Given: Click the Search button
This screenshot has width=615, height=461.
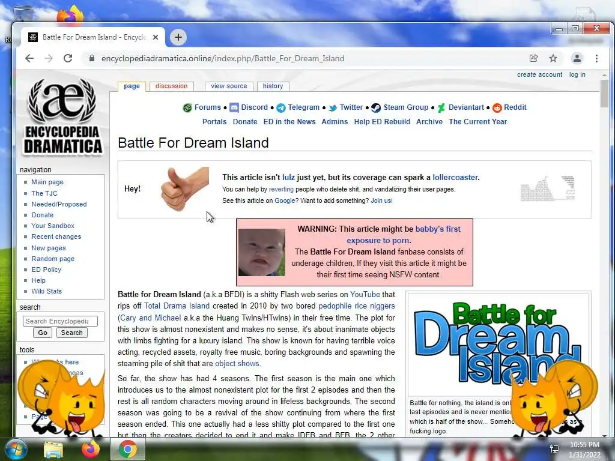Looking at the screenshot, I should coord(72,333).
